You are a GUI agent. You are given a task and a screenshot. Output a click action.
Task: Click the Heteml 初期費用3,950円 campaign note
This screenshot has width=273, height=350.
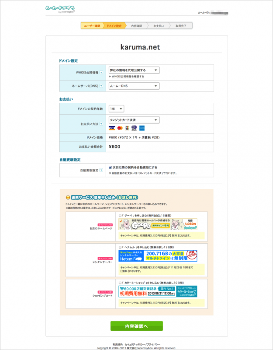(x=161, y=269)
